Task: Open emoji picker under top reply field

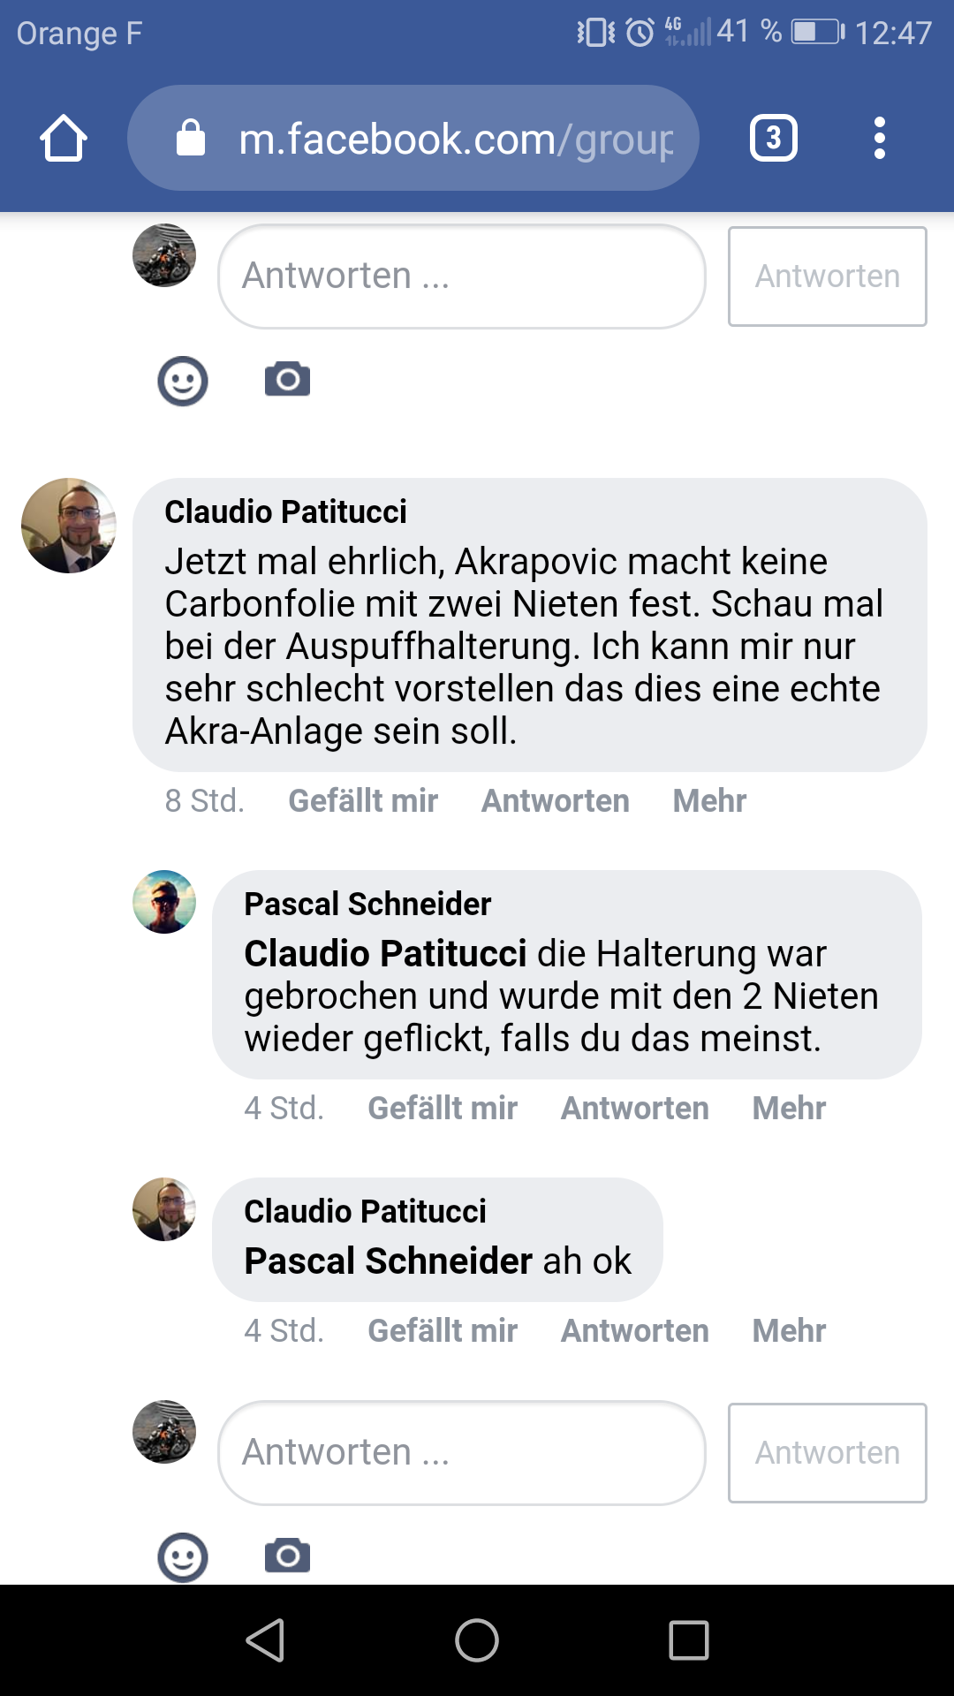Action: pyautogui.click(x=183, y=382)
